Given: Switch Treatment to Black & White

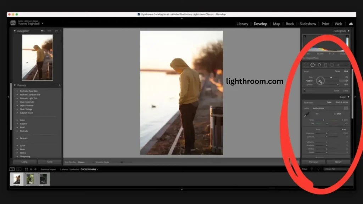Looking at the screenshot, I should coord(342,102).
